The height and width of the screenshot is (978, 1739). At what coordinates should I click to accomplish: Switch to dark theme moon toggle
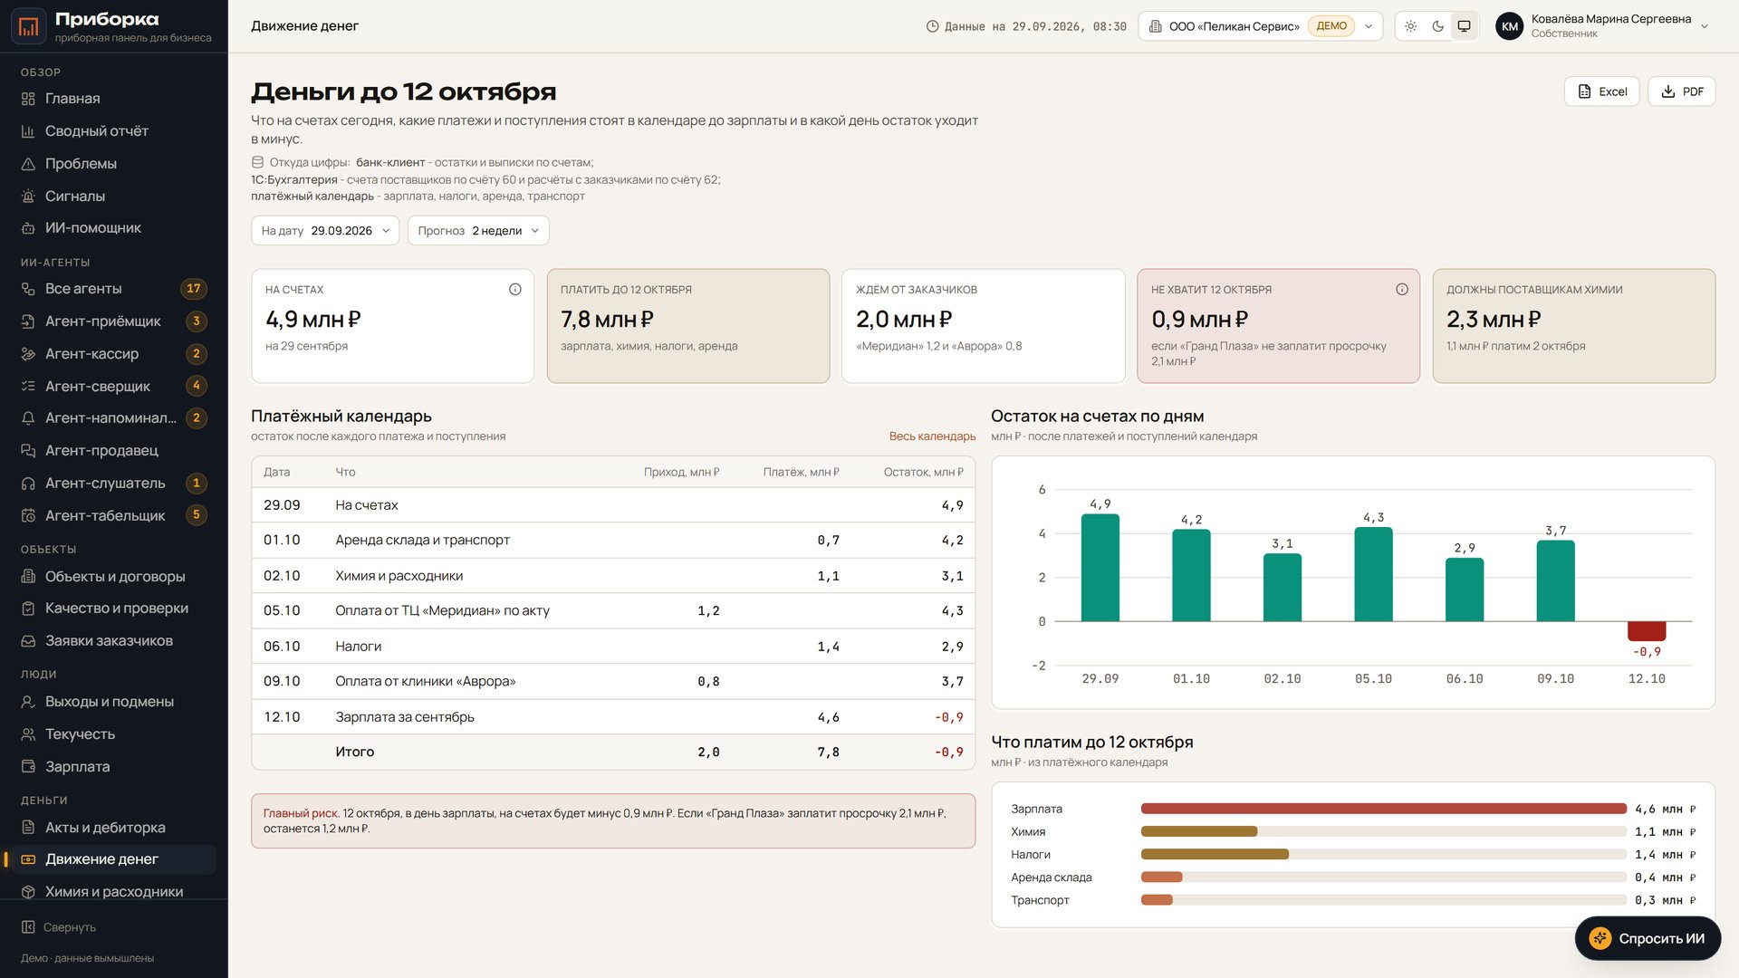coord(1437,26)
